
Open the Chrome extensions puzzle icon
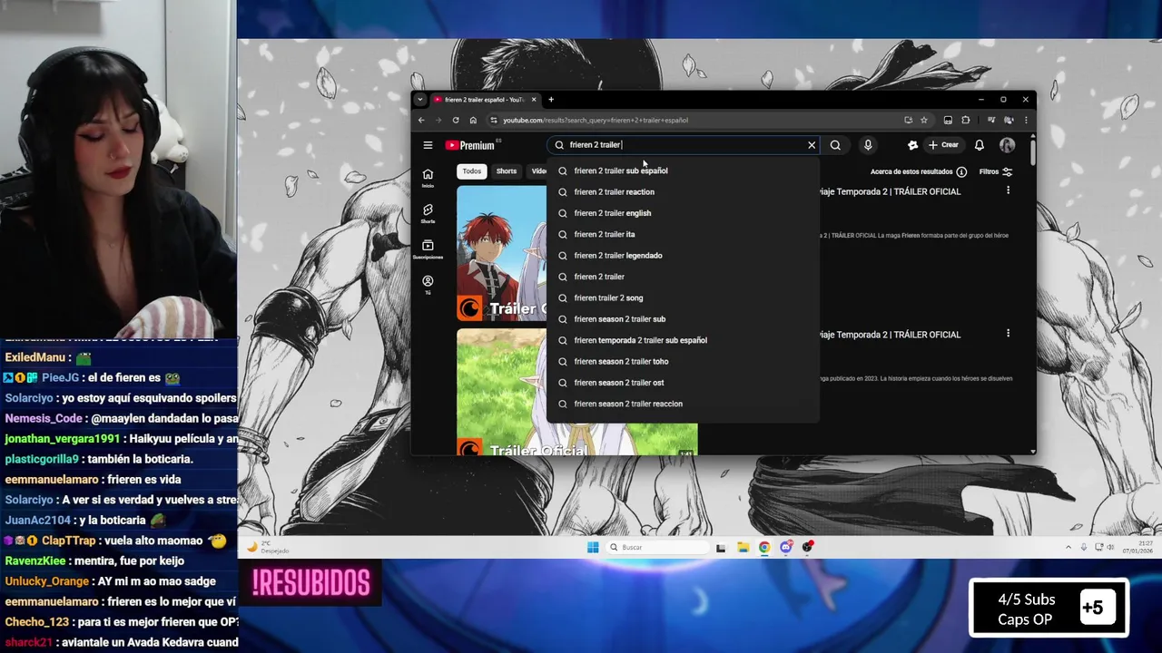click(966, 120)
